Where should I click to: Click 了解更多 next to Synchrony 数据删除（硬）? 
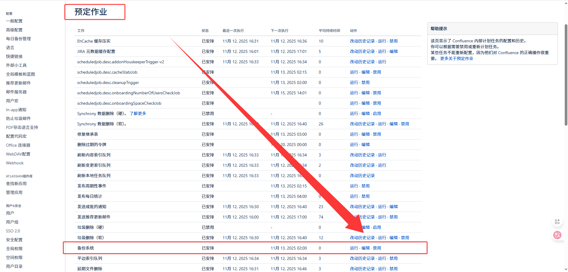pos(138,114)
